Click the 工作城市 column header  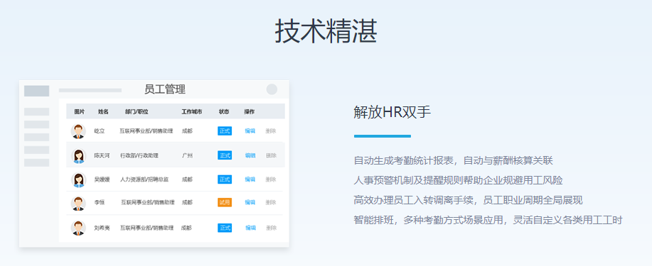pos(192,111)
